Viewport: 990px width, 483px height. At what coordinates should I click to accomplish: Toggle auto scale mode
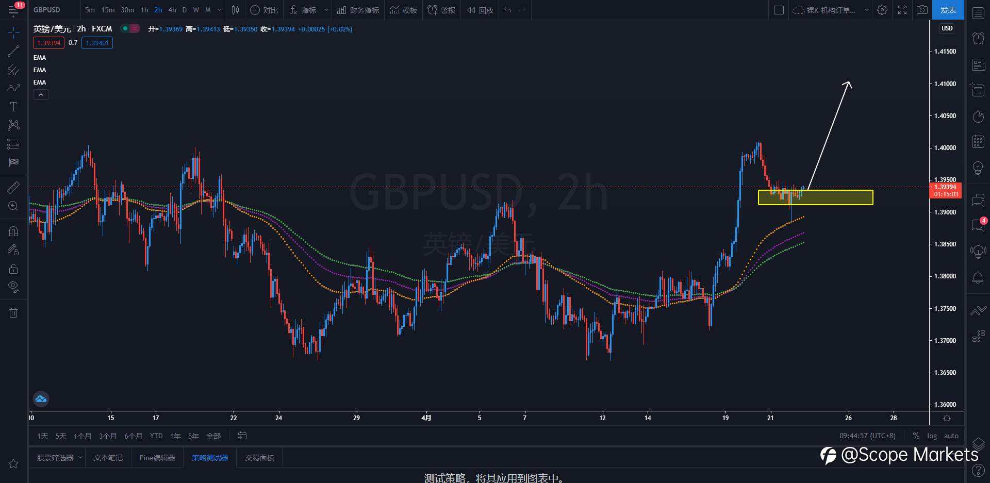coord(951,436)
